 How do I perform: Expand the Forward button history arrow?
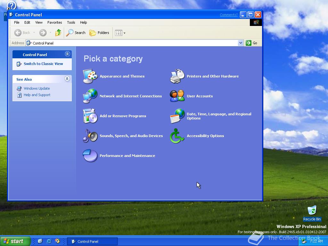click(x=50, y=33)
